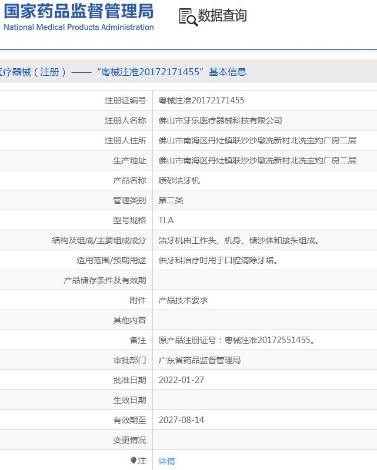Click product name 喷砂洁牙机 value
Screen dimensions: 377x470
point(179,180)
